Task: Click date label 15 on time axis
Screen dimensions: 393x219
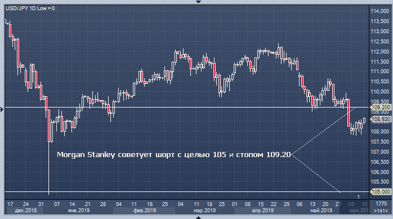Action: (x=261, y=204)
